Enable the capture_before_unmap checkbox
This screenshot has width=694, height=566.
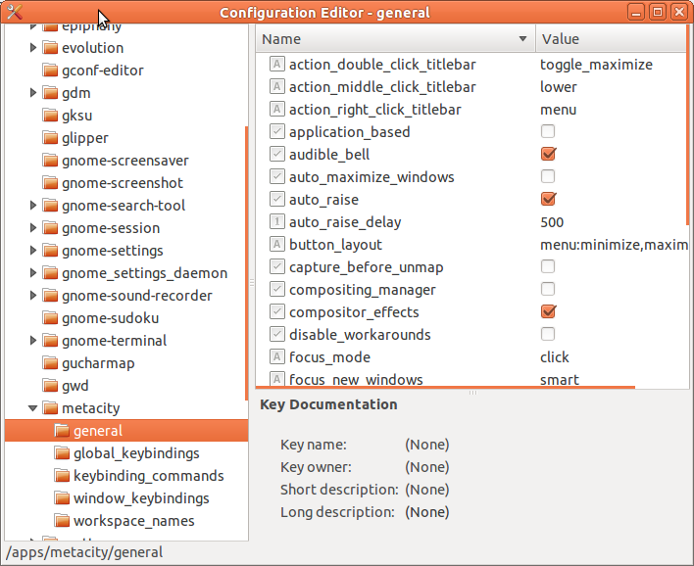coord(548,267)
